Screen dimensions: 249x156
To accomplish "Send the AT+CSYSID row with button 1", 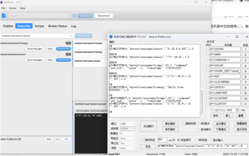I will tap(245, 49).
